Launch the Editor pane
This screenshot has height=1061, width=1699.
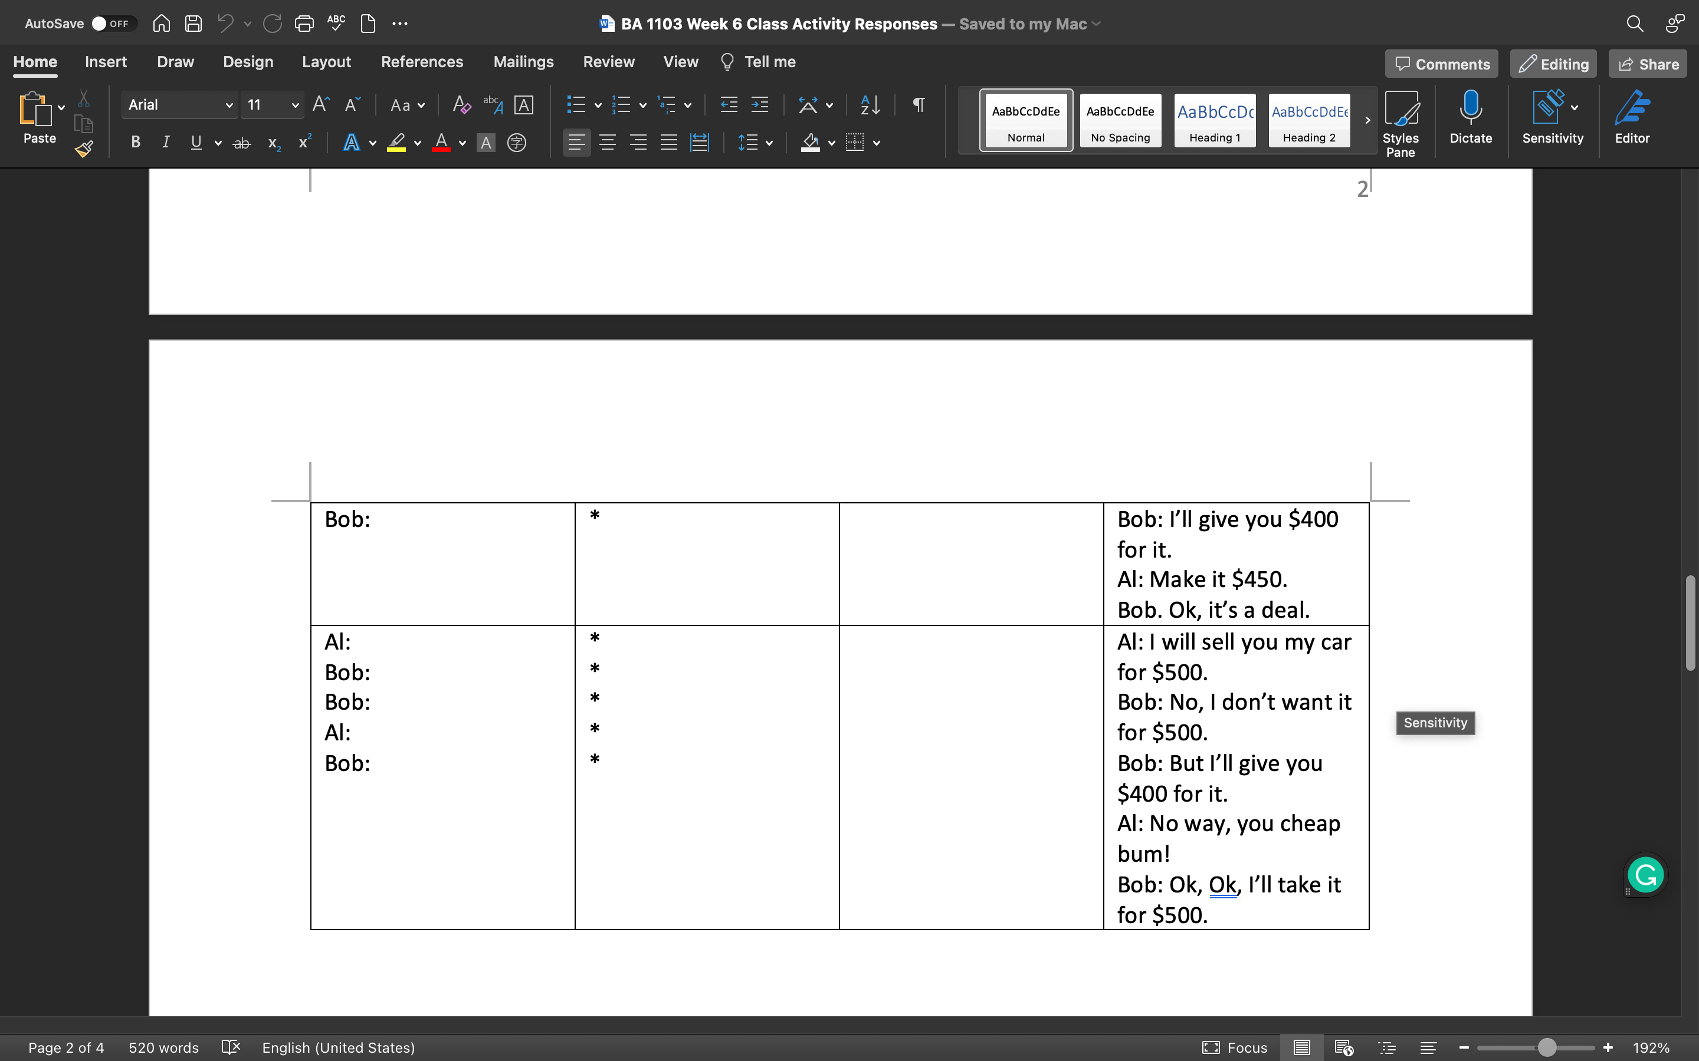point(1632,119)
